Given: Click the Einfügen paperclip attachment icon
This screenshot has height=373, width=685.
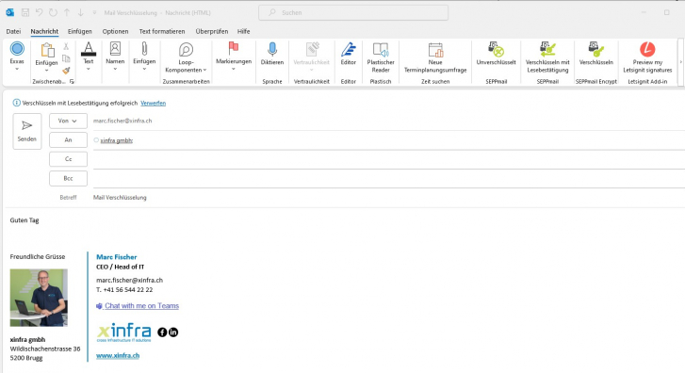Looking at the screenshot, I should point(144,48).
